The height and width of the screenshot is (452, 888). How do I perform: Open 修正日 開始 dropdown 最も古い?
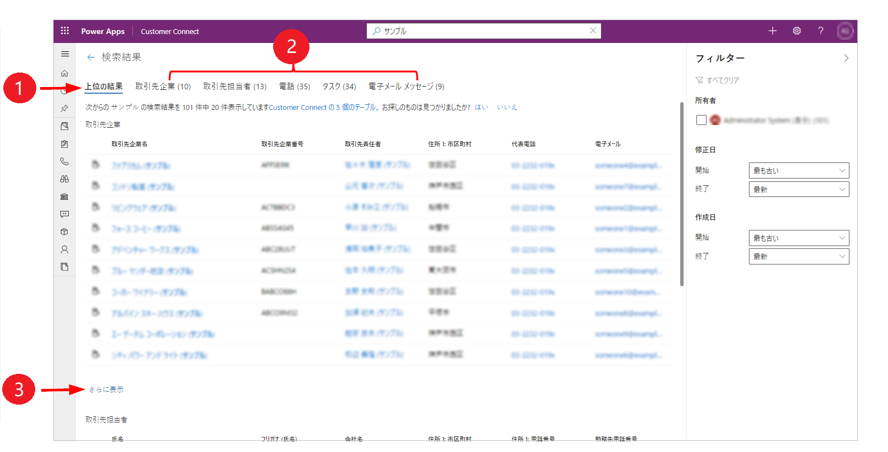[799, 171]
